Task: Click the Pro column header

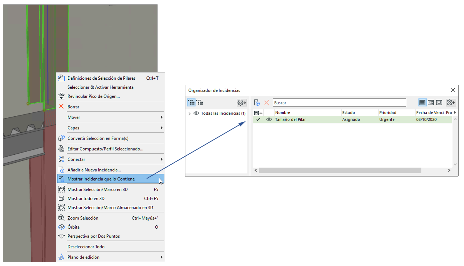Action: pyautogui.click(x=449, y=113)
